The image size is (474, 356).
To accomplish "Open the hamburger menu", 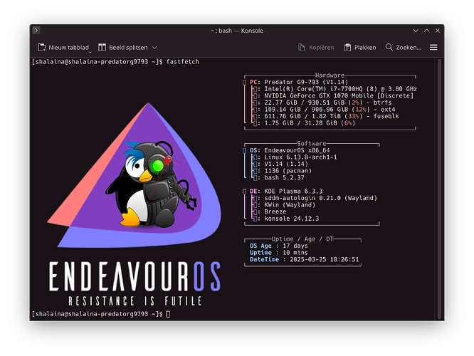I will (433, 48).
